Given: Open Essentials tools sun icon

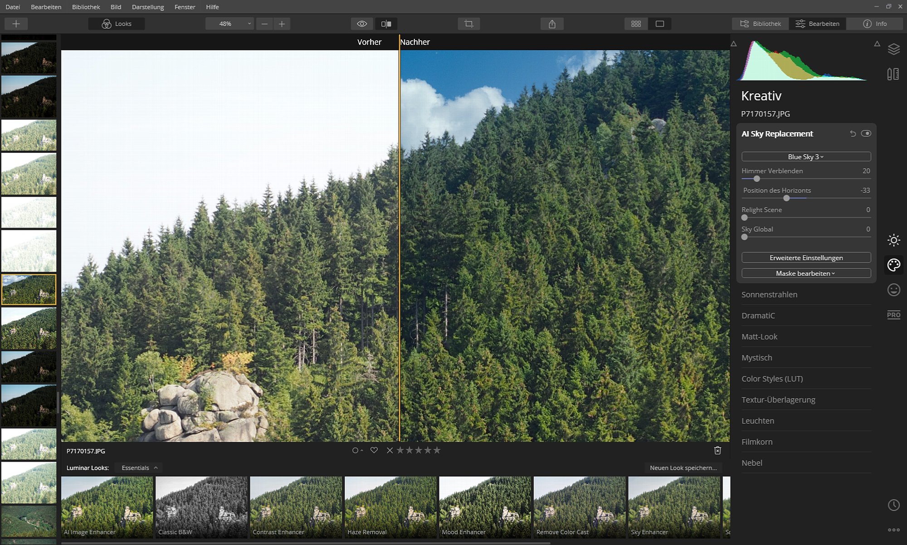Looking at the screenshot, I should pos(893,240).
